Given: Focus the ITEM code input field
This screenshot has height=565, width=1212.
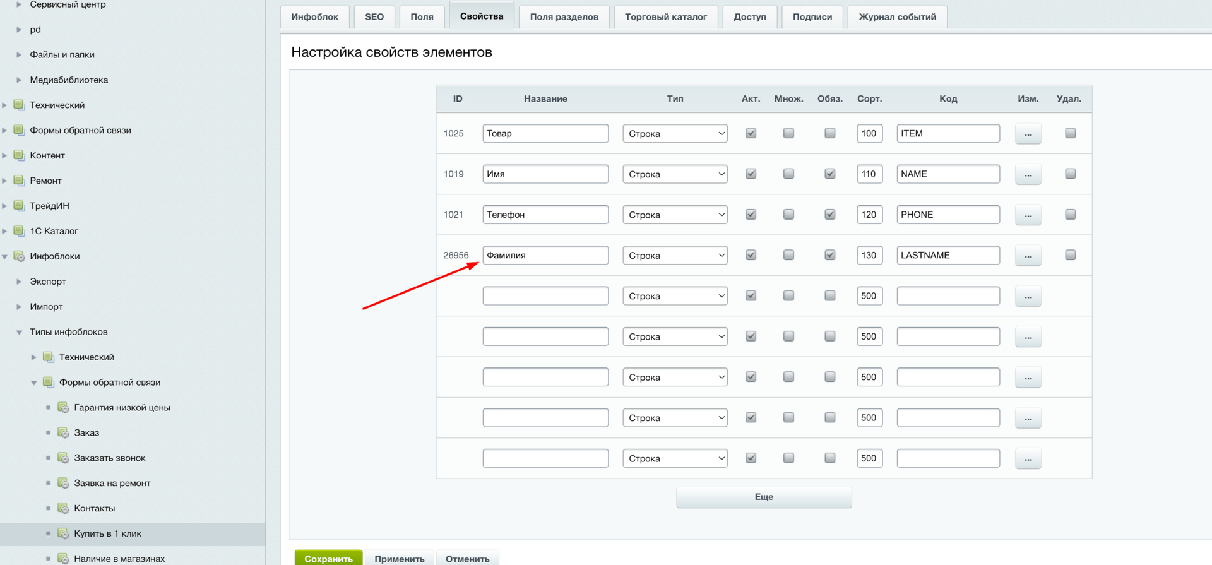Looking at the screenshot, I should [948, 133].
